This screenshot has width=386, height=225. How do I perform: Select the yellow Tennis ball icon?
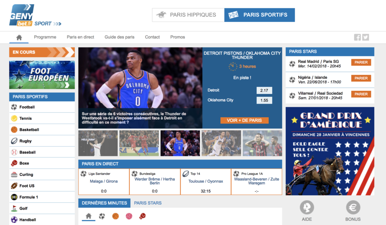point(14,118)
